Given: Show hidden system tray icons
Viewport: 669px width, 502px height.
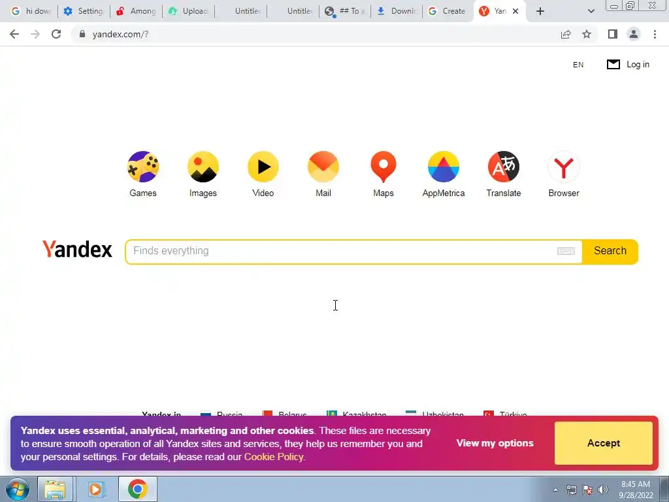Looking at the screenshot, I should (555, 490).
